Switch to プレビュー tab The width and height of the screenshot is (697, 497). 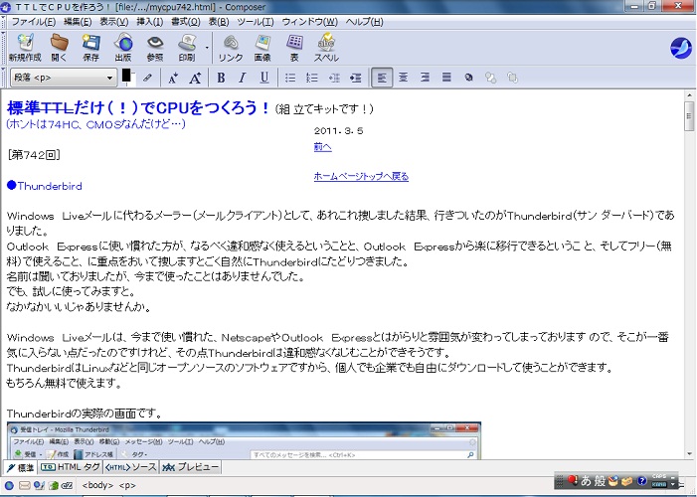coord(190,467)
